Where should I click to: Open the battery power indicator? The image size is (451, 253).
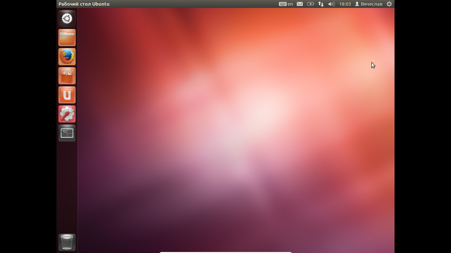click(310, 4)
